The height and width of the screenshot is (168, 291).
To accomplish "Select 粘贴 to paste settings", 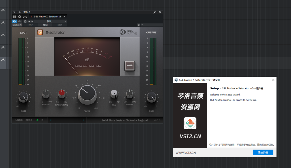I will pyautogui.click(x=60, y=25).
